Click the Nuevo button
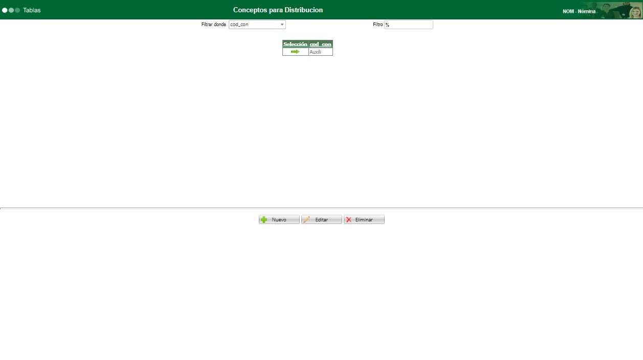 pos(279,219)
